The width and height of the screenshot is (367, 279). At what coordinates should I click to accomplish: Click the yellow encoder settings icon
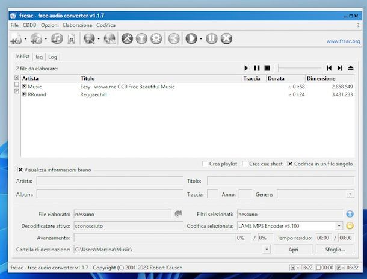pyautogui.click(x=350, y=225)
